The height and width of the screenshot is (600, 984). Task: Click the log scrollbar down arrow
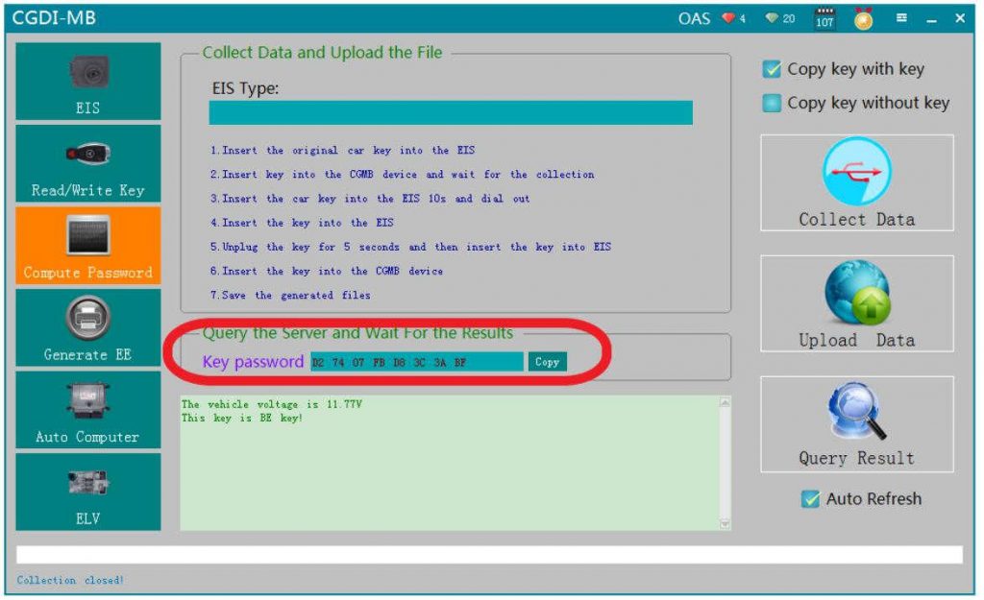tap(726, 524)
